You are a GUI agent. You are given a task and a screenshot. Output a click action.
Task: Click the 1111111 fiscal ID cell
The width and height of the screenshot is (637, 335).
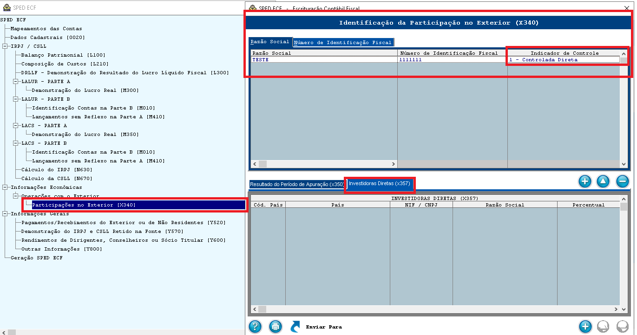[x=453, y=59]
